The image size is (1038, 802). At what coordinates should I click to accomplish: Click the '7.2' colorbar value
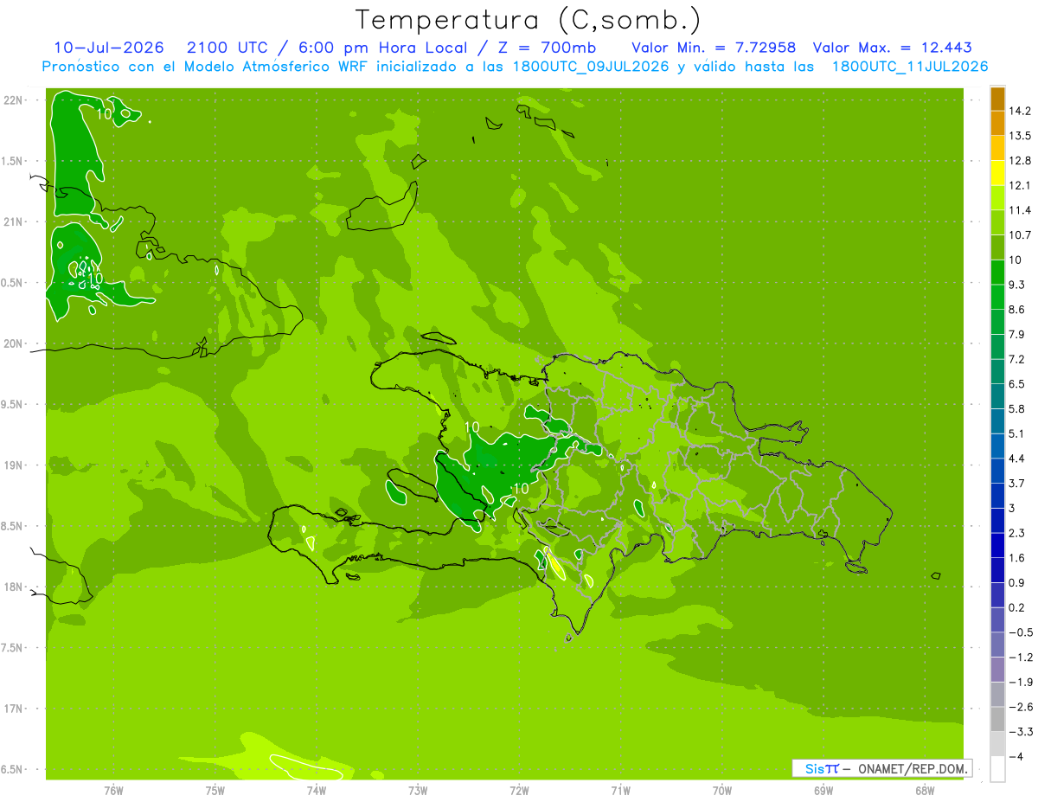pyautogui.click(x=1017, y=359)
